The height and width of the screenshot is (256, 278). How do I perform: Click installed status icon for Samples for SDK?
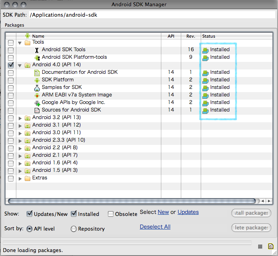[205, 88]
